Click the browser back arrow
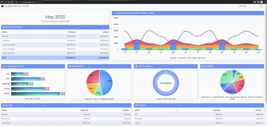The width and height of the screenshot is (267, 126). [2, 2]
